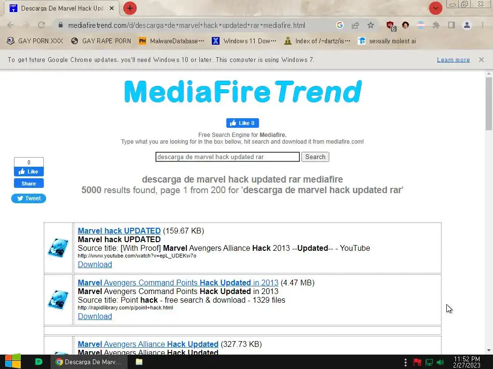The image size is (493, 369).
Task: Reload the page with the refresh icon
Action: (x=41, y=25)
